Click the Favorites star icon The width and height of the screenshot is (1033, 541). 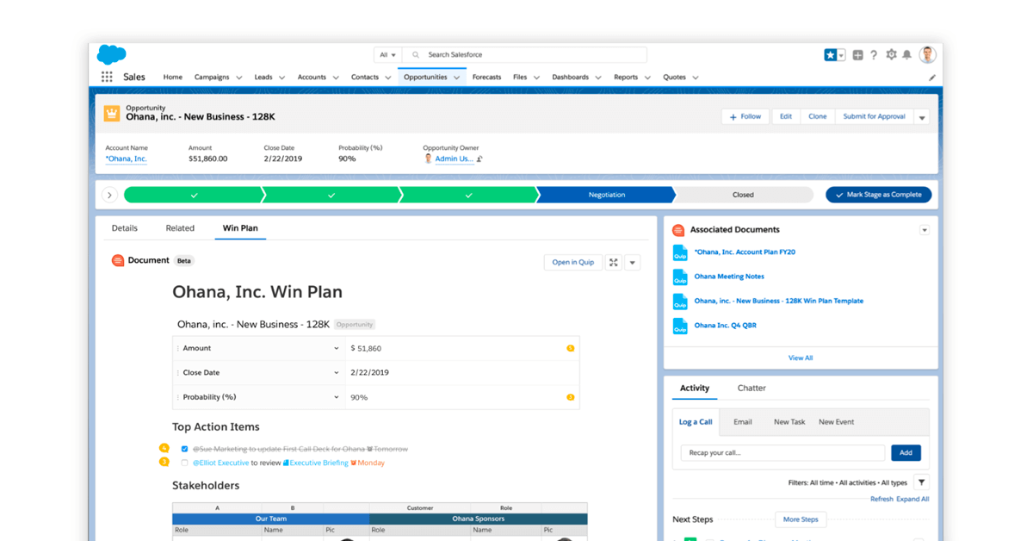coord(830,54)
